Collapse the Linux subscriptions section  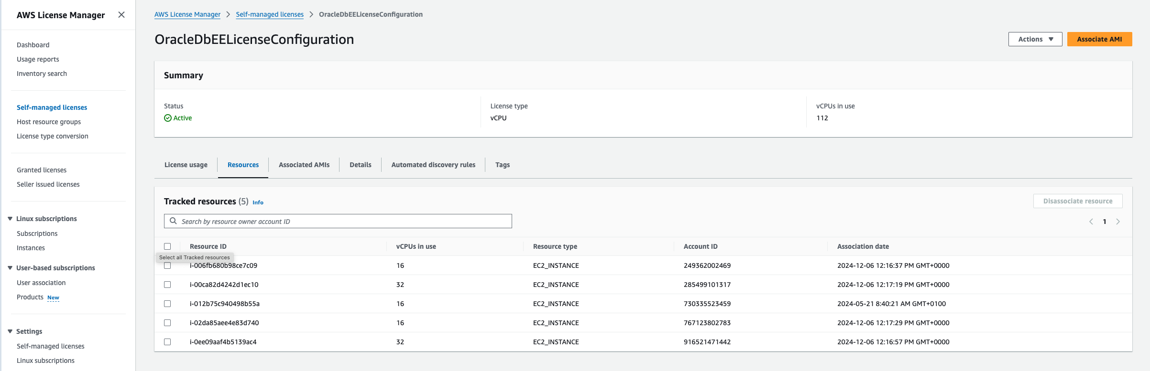[10, 219]
